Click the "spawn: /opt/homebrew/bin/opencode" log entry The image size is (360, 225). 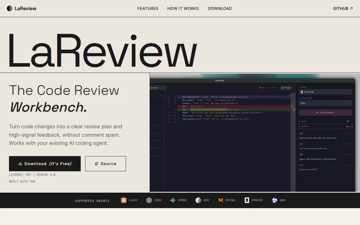(x=318, y=159)
